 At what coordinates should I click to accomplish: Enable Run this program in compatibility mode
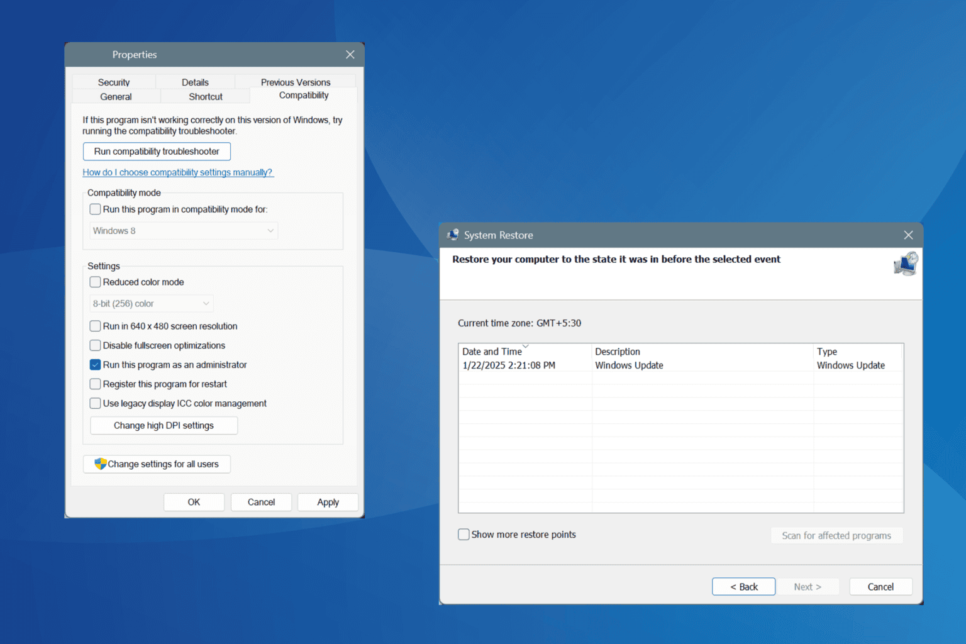point(96,209)
